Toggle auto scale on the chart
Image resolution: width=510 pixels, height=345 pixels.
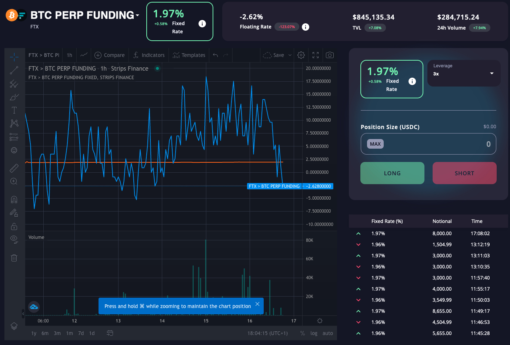coord(328,333)
